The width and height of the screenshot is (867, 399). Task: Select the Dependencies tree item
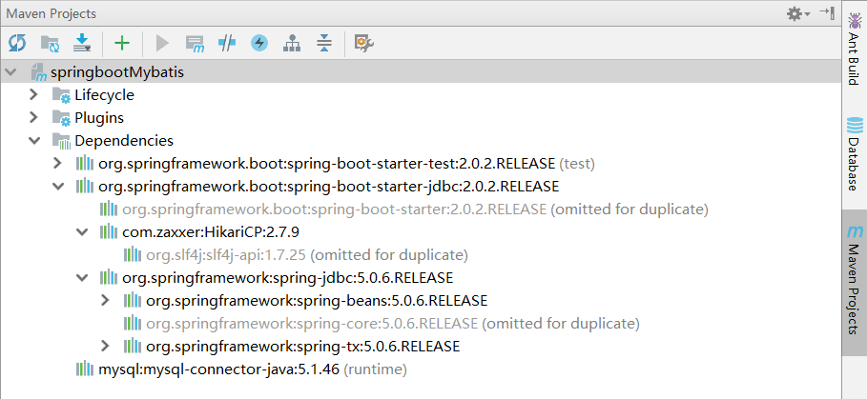point(124,141)
